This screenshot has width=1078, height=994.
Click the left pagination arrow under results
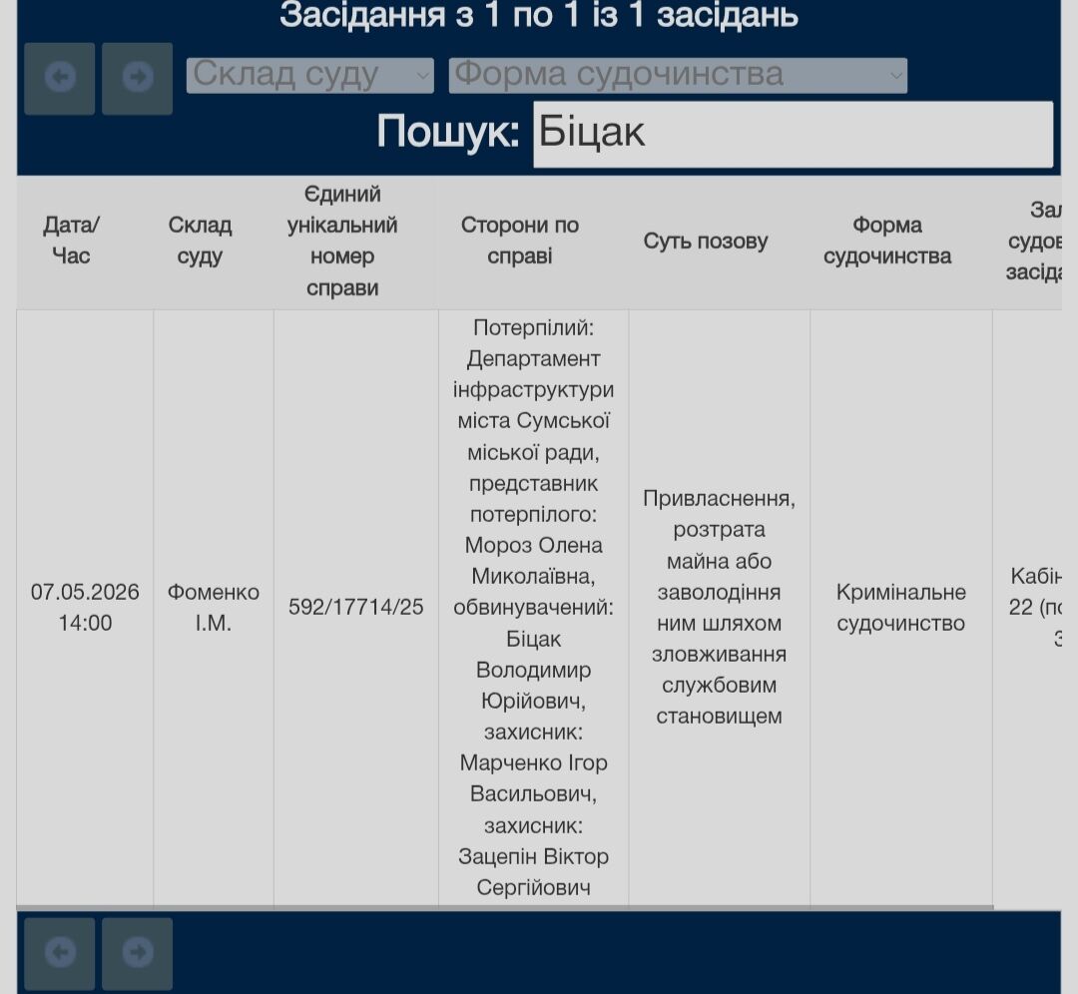[59, 953]
